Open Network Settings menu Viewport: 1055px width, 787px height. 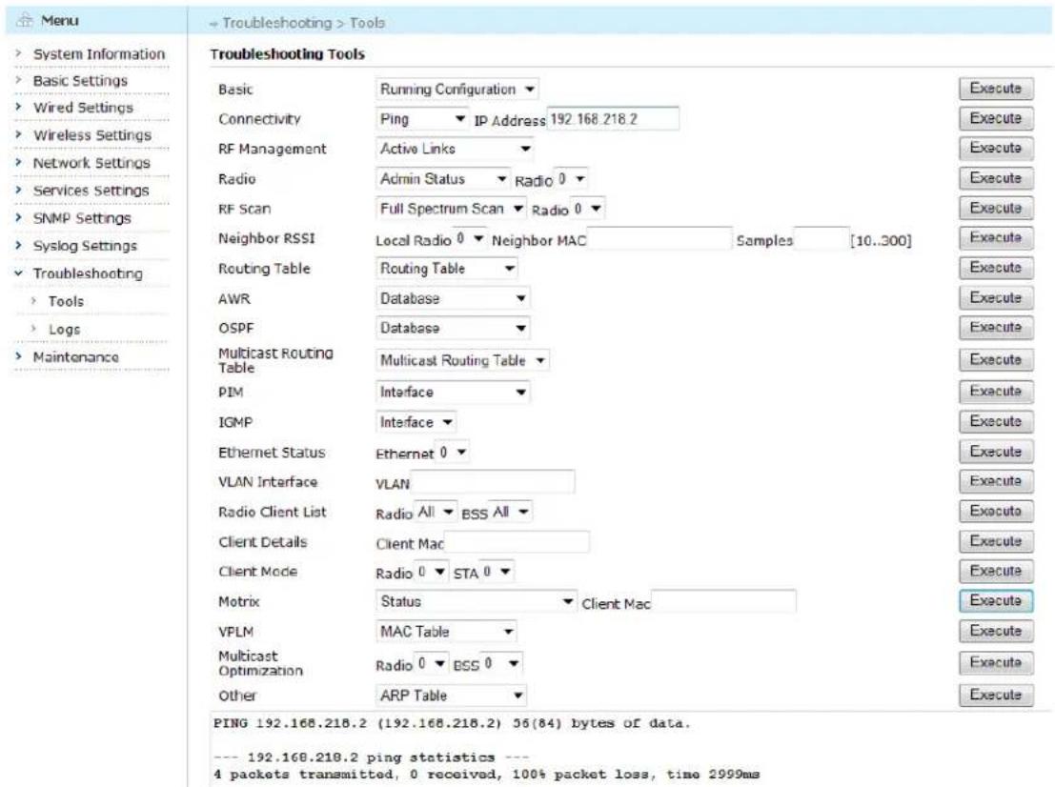point(91,163)
